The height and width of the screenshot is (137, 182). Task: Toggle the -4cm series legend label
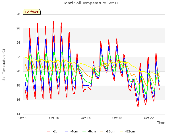(x=74, y=131)
